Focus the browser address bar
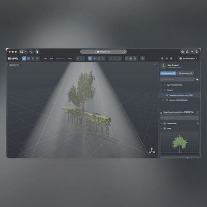This screenshot has width=207, height=207. [x=103, y=52]
